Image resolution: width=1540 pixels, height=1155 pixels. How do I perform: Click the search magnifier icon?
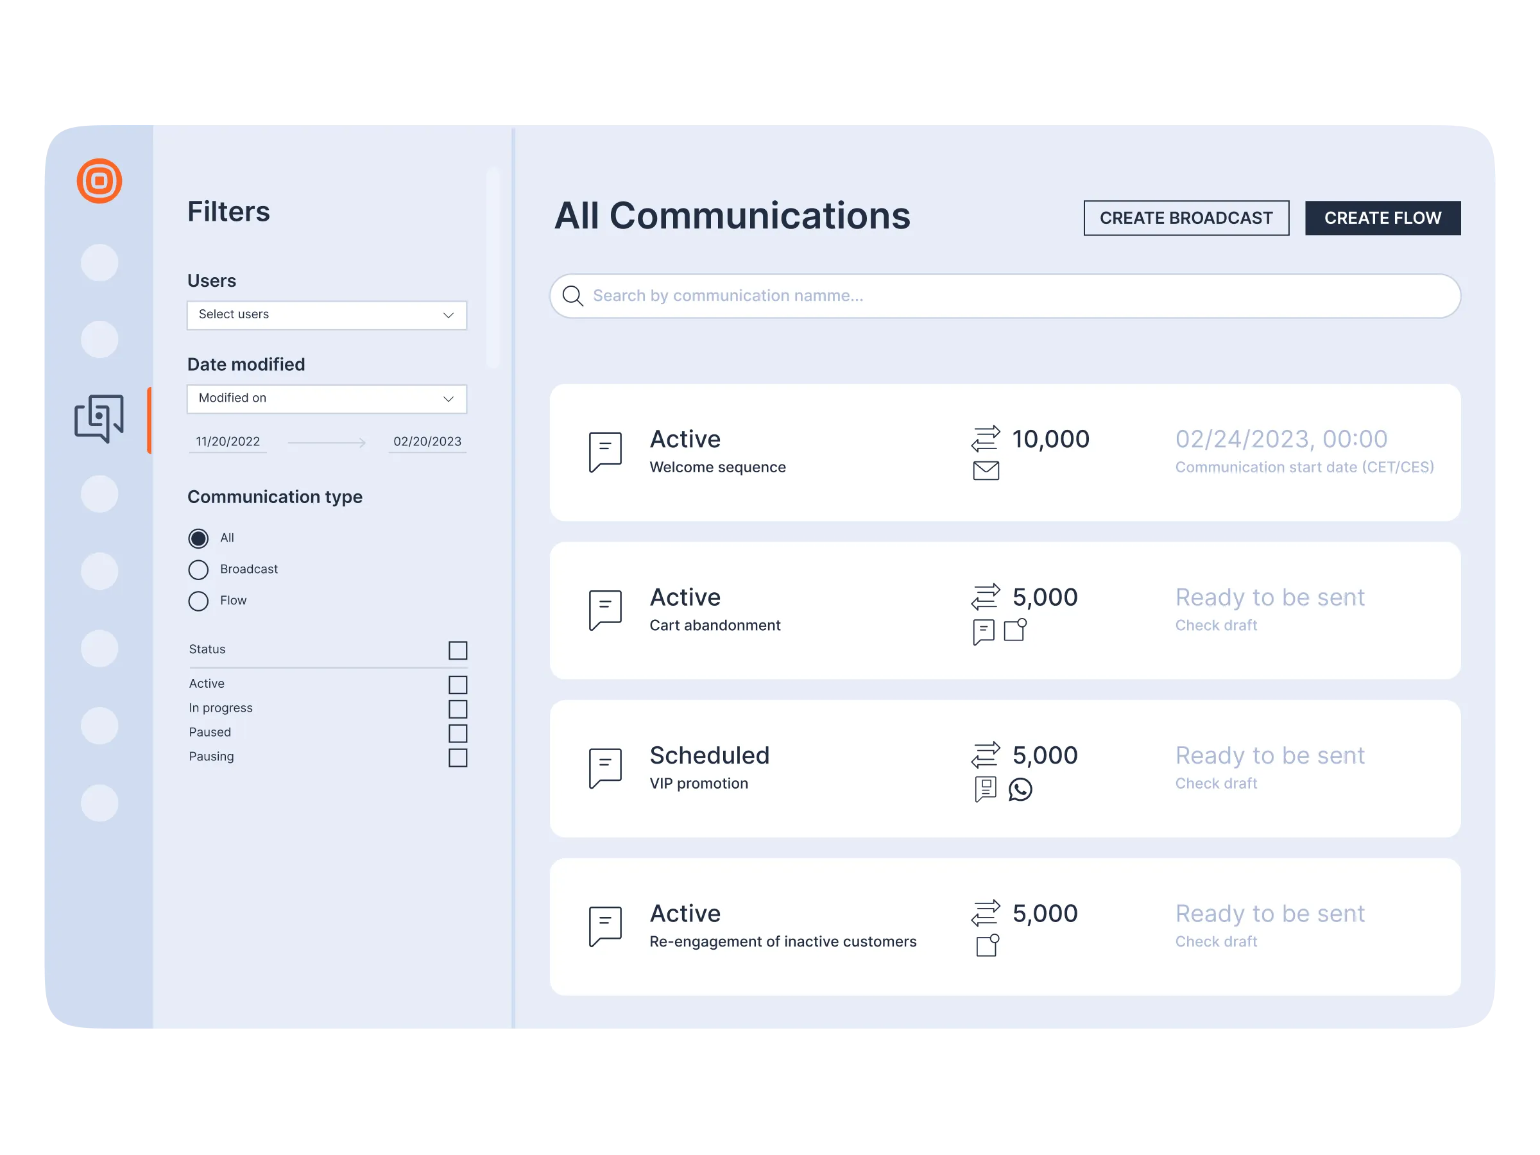point(572,296)
